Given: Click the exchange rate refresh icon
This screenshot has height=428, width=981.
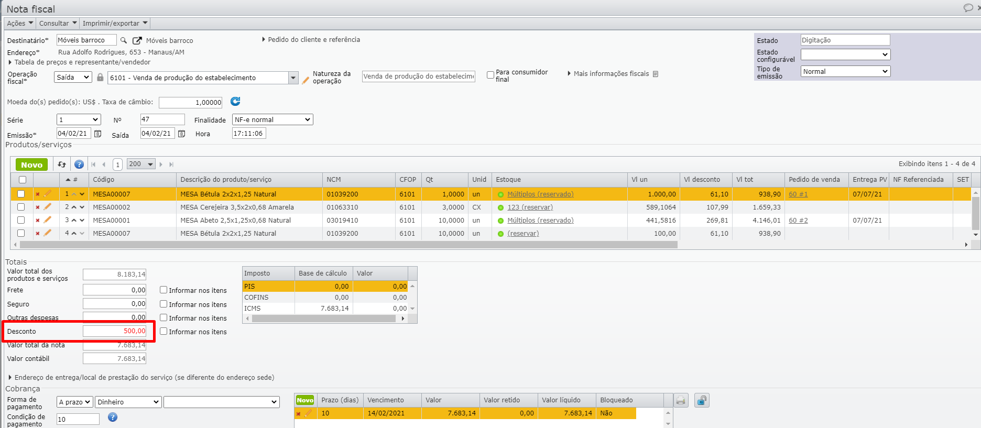Looking at the screenshot, I should (235, 102).
